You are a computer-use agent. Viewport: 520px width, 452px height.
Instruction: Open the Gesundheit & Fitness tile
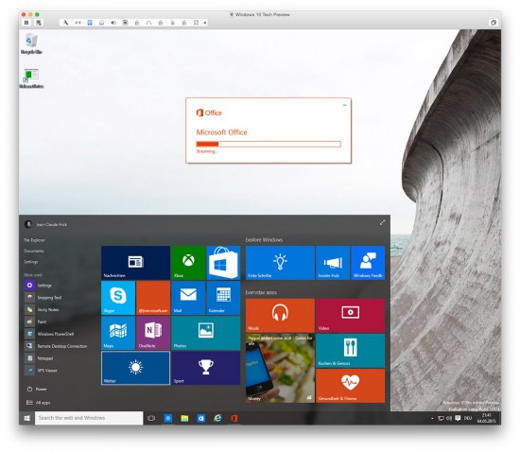(350, 386)
